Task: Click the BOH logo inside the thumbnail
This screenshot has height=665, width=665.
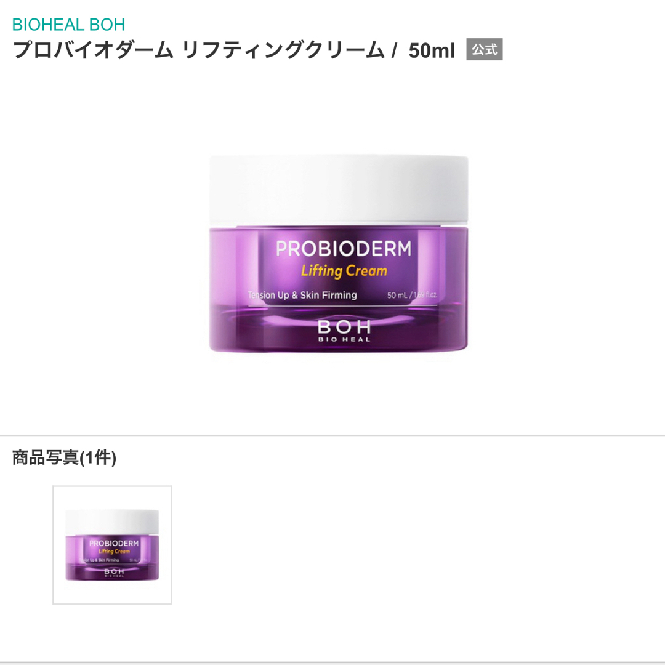Action: click(114, 573)
